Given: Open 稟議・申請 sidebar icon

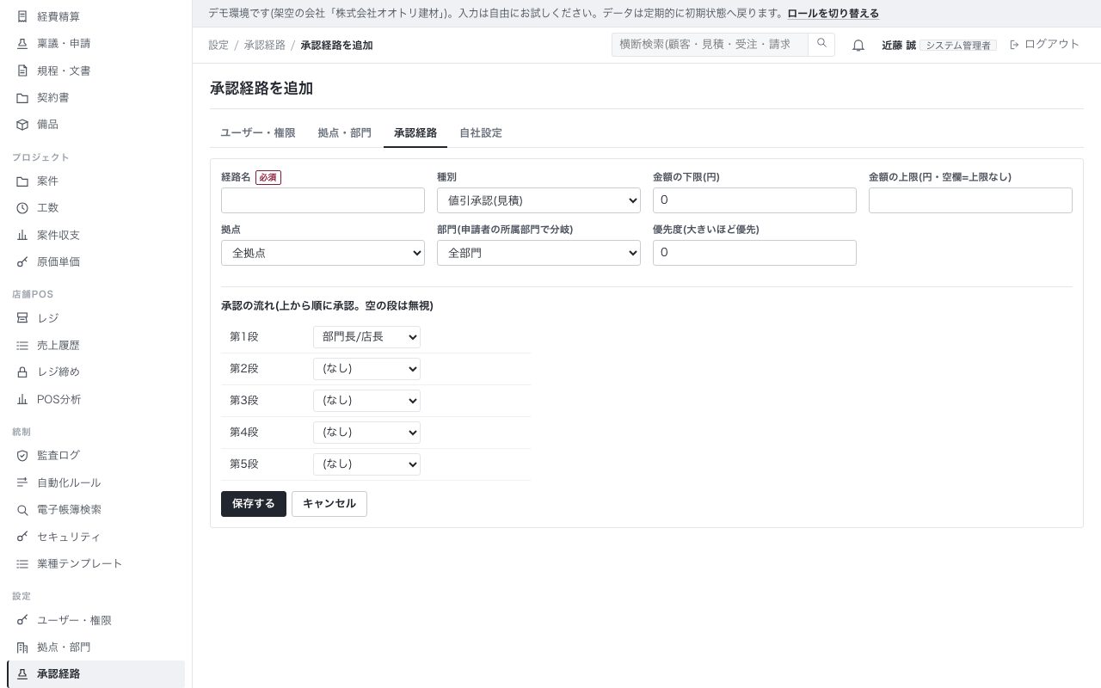Looking at the screenshot, I should (22, 43).
